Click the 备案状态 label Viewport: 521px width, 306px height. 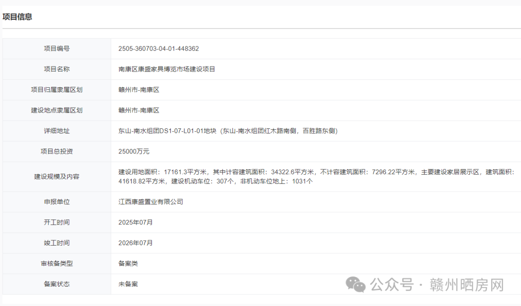(57, 284)
